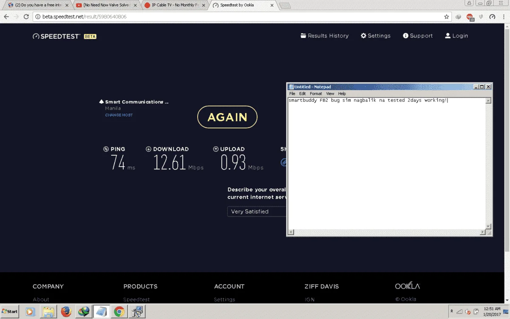Screen dimensions: 510x319
Task: Open the IGN footer link
Action: coord(309,299)
